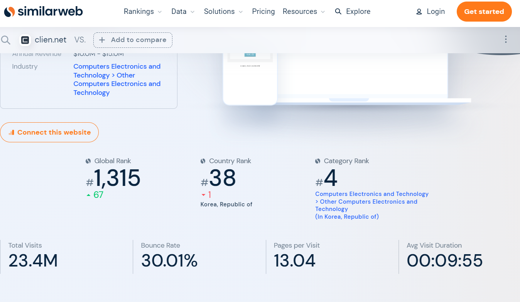This screenshot has width=520, height=302.
Task: Click the Total Visits value 23.4M
Action: (x=33, y=261)
